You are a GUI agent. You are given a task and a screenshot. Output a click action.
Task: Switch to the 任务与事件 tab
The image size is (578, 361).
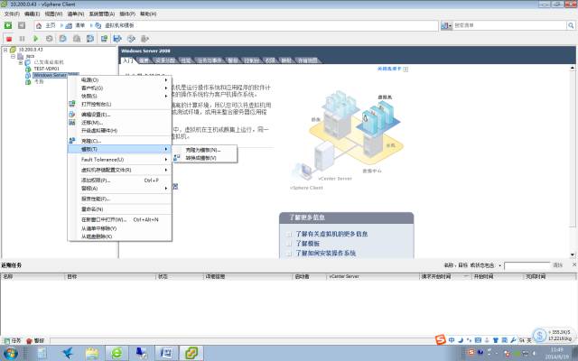tap(210, 60)
